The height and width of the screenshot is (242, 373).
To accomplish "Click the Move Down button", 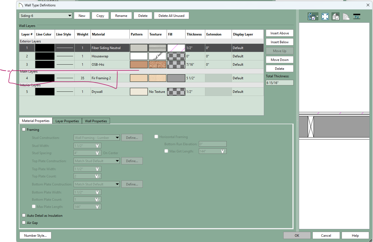I will (x=280, y=60).
